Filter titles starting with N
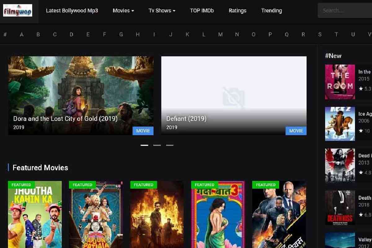Screen dimensions: 372x248 click(237, 34)
